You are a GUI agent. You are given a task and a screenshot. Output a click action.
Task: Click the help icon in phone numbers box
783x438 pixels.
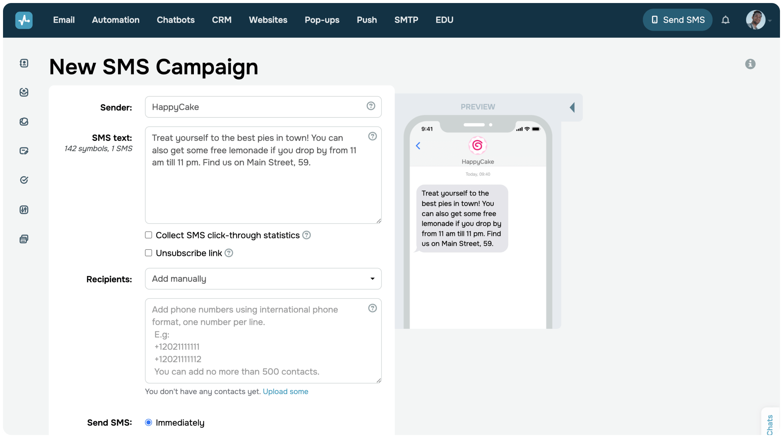point(372,308)
